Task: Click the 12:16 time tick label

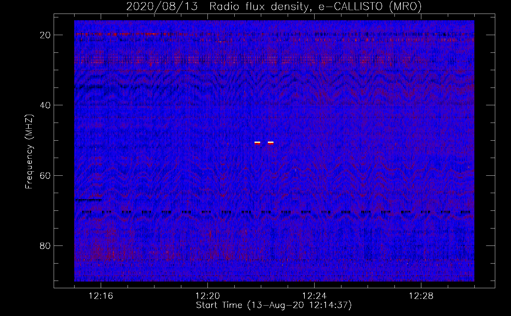Action: (101, 296)
